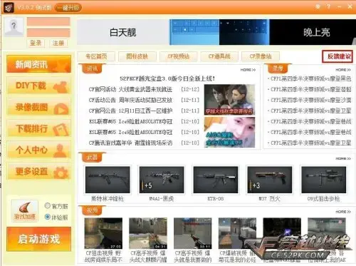
Task: Open the 更多设置 sidebar section
Action: tap(39, 171)
